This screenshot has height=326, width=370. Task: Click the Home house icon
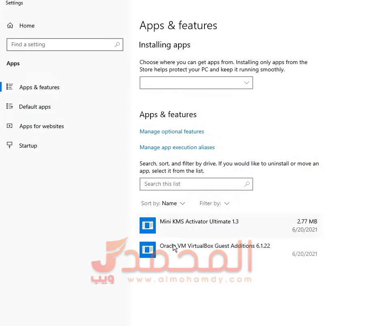click(x=10, y=26)
